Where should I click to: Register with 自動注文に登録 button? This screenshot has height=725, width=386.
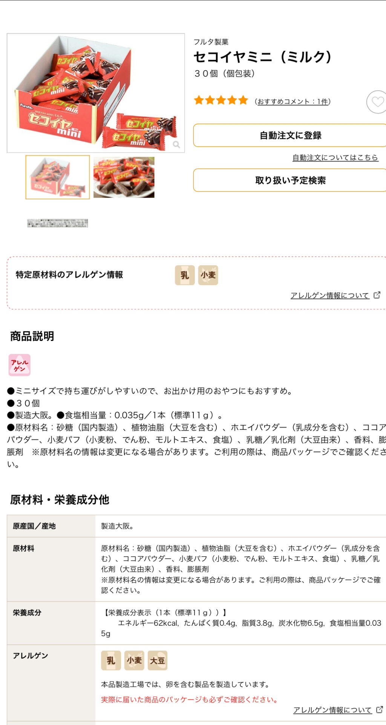(x=290, y=135)
